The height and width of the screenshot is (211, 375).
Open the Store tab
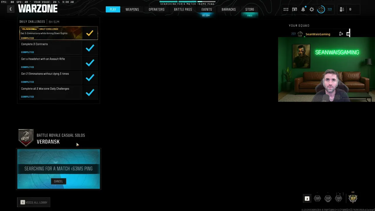tap(250, 9)
